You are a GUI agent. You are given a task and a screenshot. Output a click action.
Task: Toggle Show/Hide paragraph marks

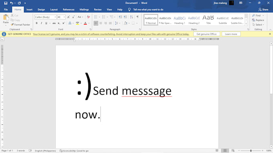[138, 17]
